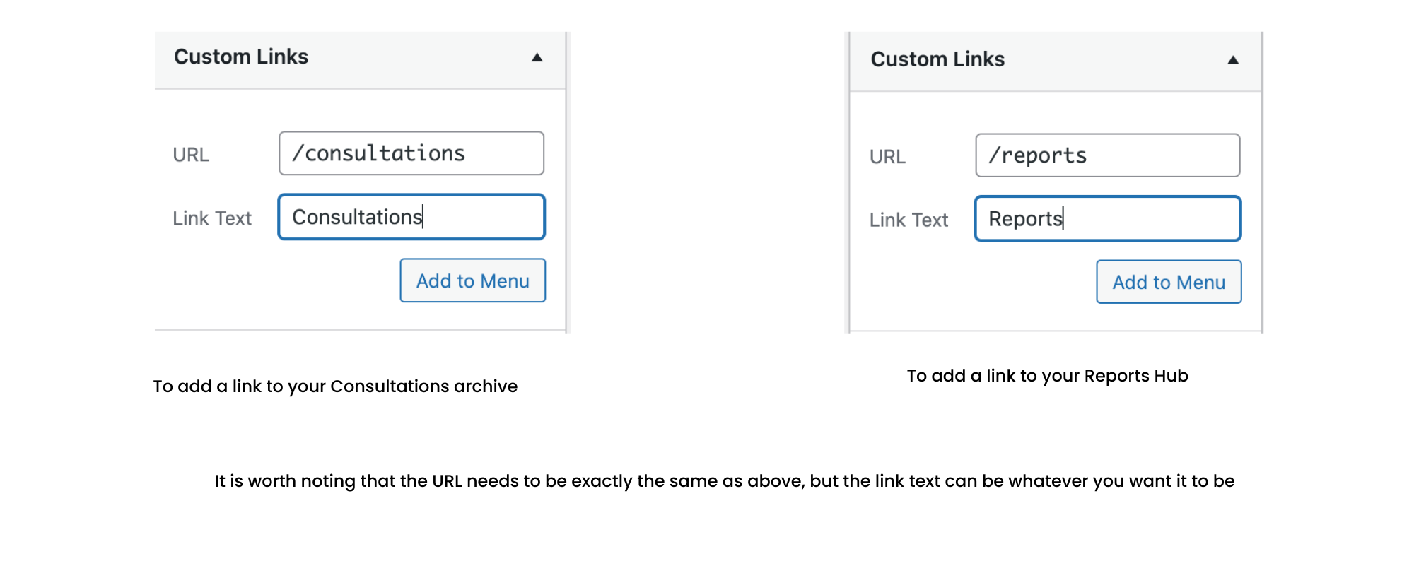Click the URL label beside /consultations

tap(191, 155)
